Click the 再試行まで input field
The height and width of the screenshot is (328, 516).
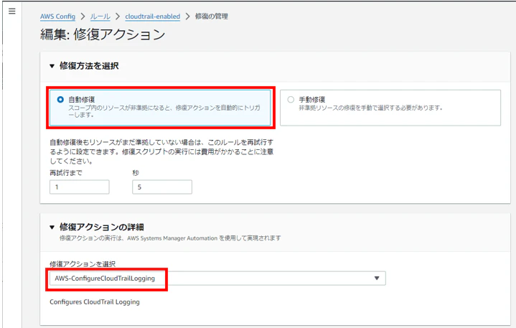click(x=80, y=187)
